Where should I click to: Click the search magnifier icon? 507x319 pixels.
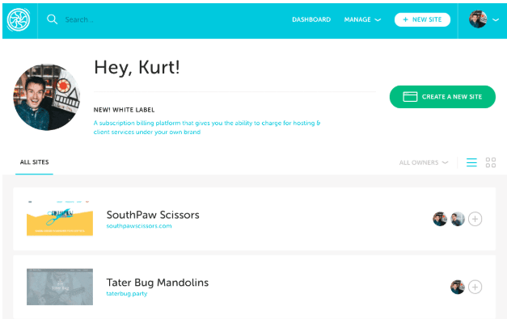pos(52,19)
